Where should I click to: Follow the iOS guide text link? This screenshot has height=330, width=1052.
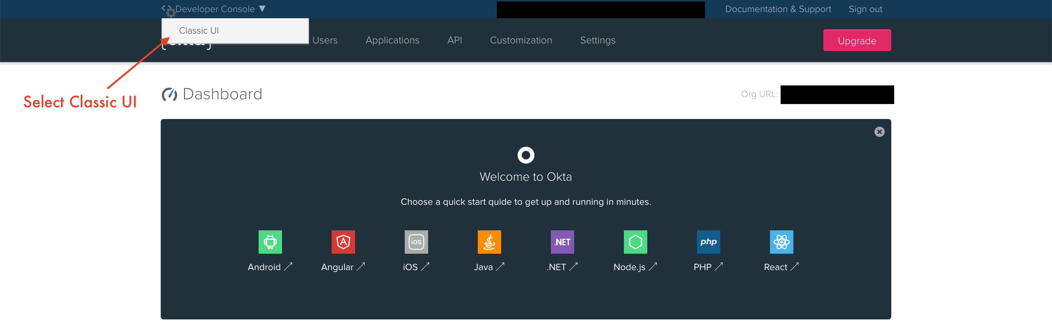(x=416, y=267)
